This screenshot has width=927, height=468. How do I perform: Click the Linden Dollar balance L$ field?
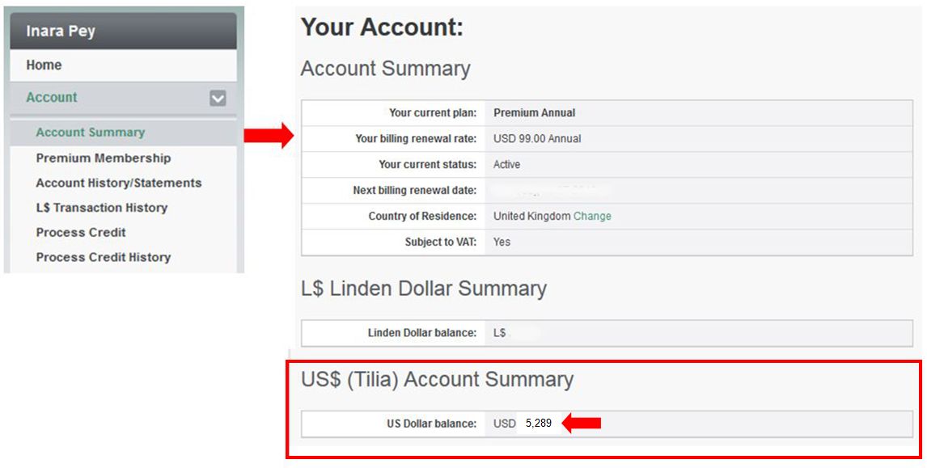click(x=500, y=333)
